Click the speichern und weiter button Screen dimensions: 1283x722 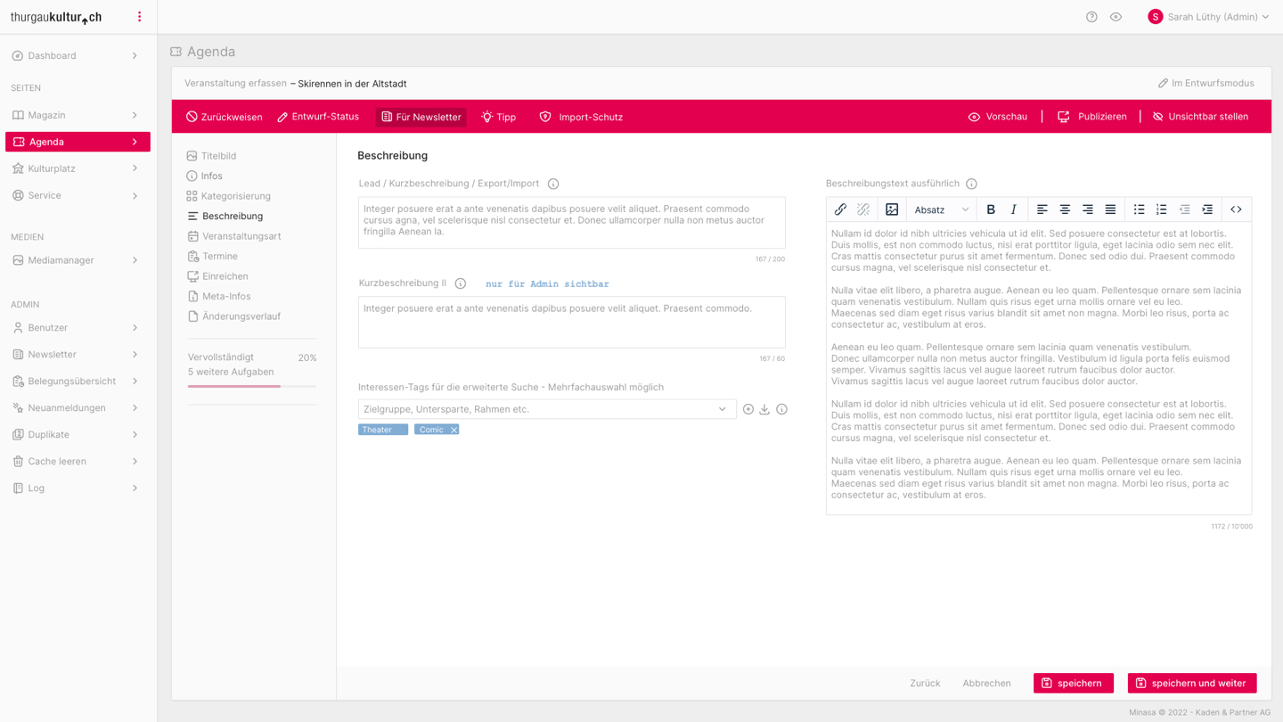coord(1191,683)
